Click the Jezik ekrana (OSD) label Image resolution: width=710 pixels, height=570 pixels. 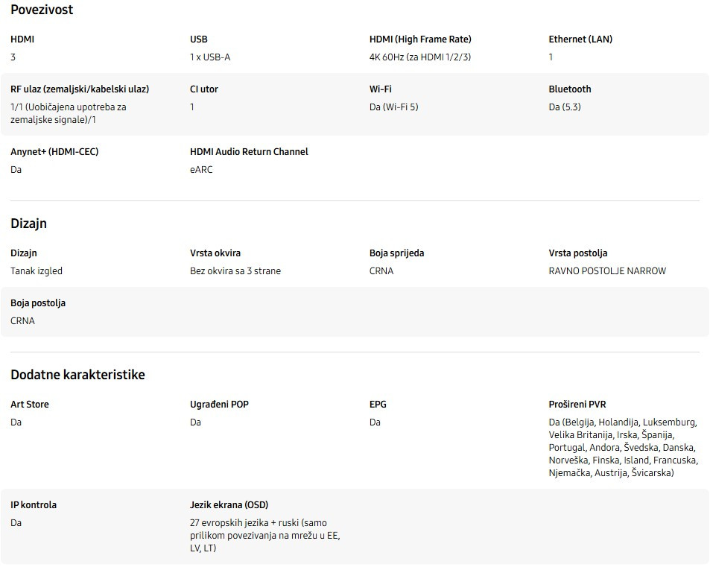(x=229, y=505)
